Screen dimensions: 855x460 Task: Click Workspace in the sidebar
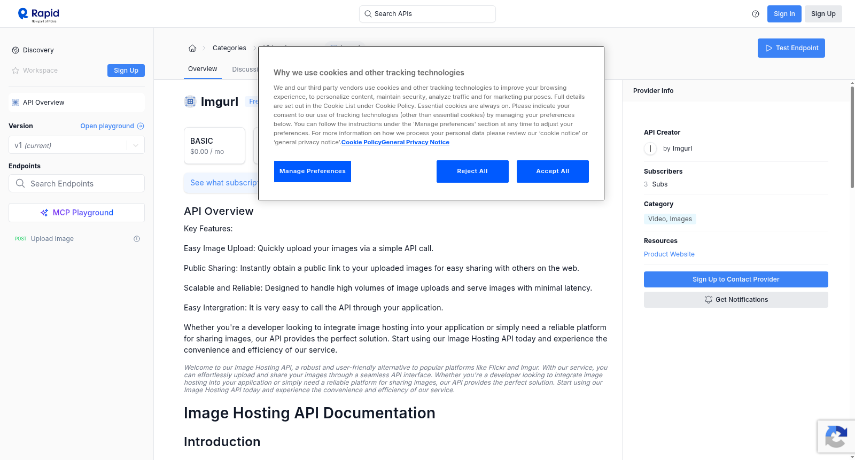tap(40, 71)
